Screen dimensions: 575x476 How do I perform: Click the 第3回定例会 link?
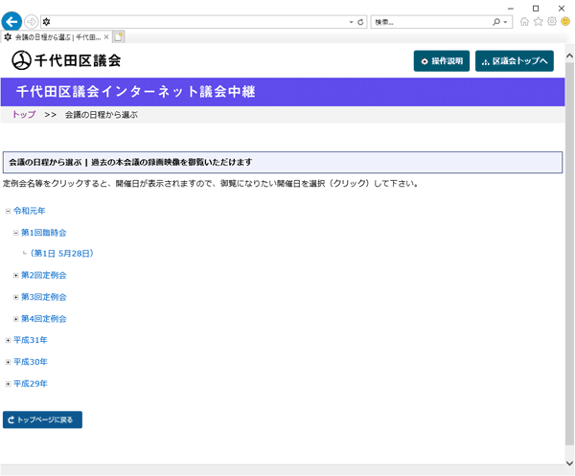[44, 297]
